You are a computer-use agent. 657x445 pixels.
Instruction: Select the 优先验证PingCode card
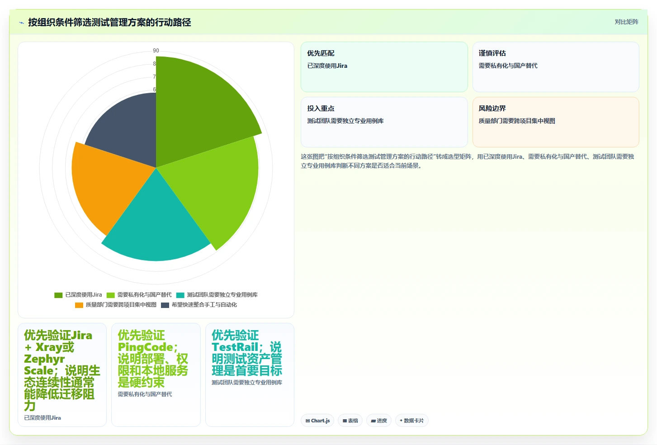point(156,375)
